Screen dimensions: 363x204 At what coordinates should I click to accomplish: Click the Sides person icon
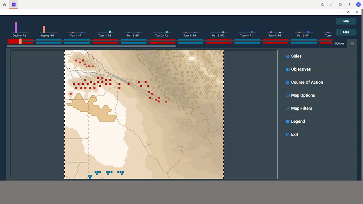(x=287, y=56)
